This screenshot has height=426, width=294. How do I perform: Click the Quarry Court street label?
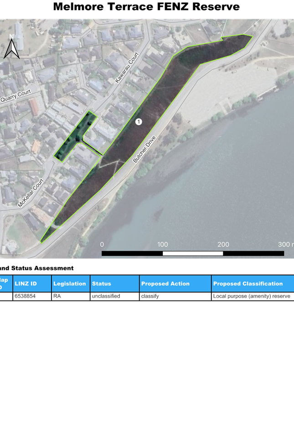click(15, 96)
